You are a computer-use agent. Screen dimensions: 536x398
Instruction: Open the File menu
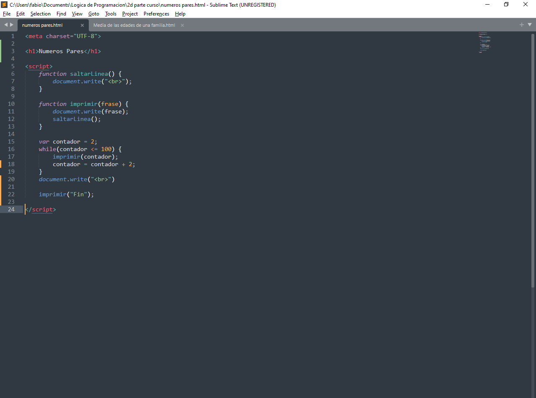click(7, 14)
